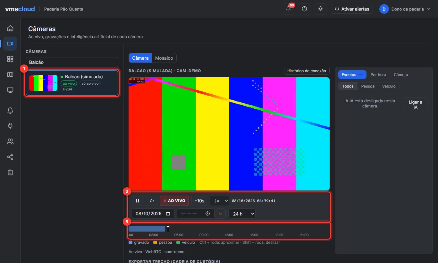Click Ativar alertas button
This screenshot has height=263, width=438.
[x=352, y=9]
